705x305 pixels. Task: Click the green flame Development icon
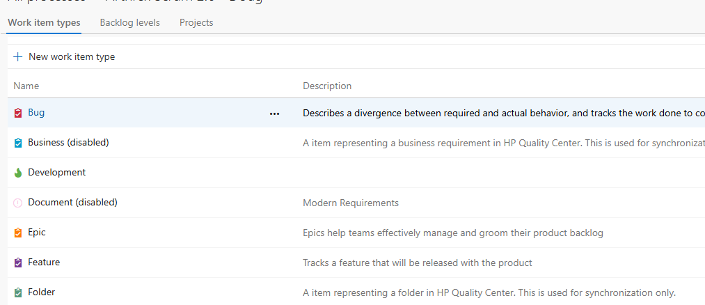[x=18, y=173]
